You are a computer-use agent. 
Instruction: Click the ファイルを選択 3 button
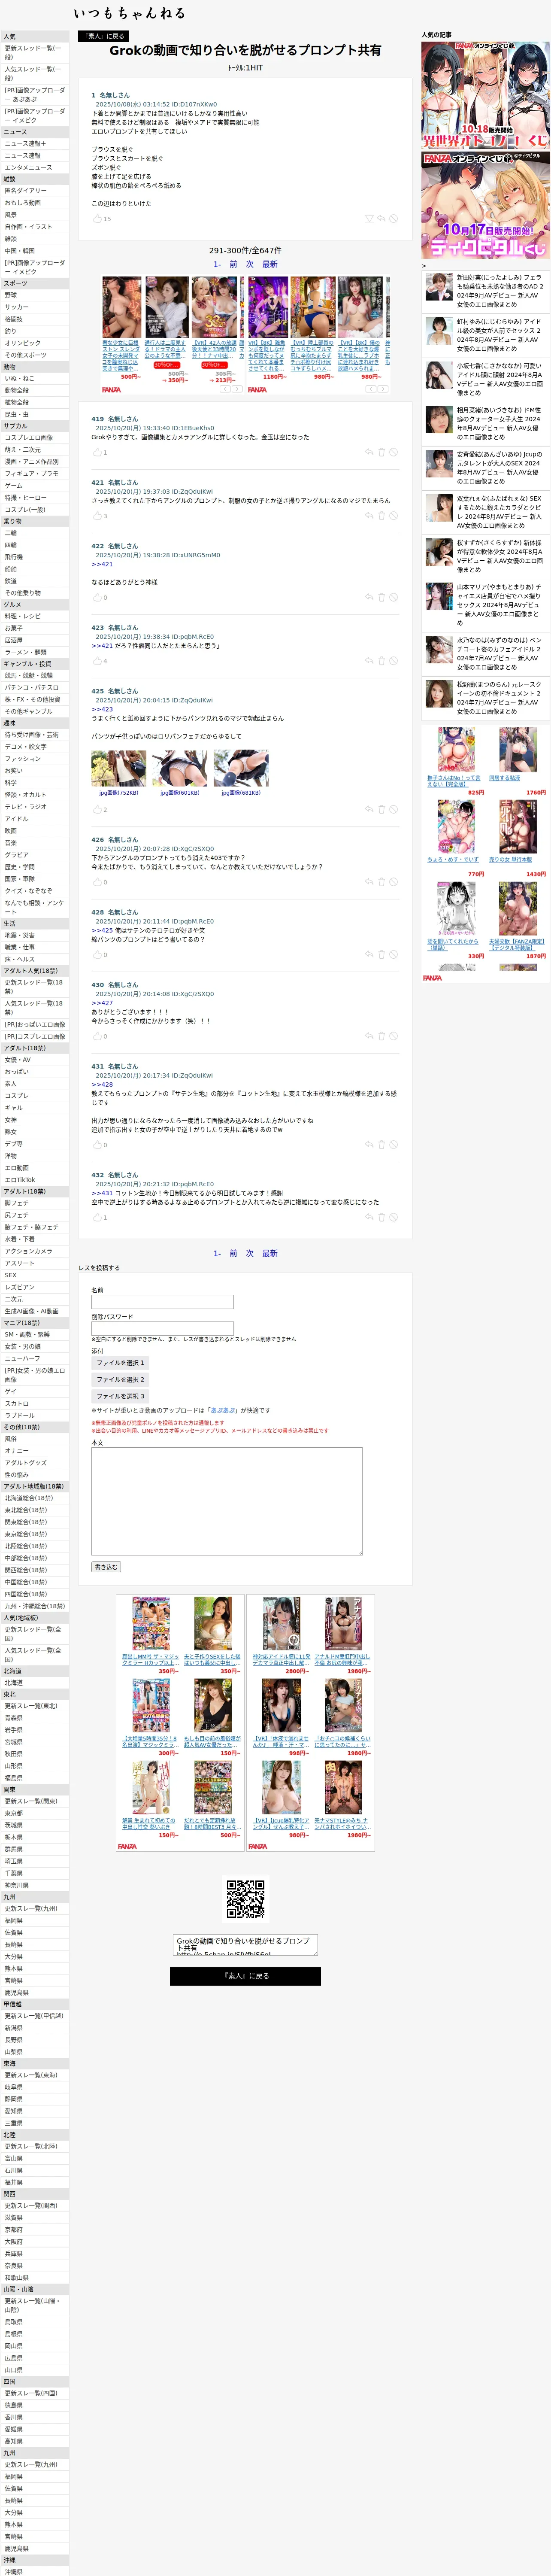click(x=120, y=1396)
